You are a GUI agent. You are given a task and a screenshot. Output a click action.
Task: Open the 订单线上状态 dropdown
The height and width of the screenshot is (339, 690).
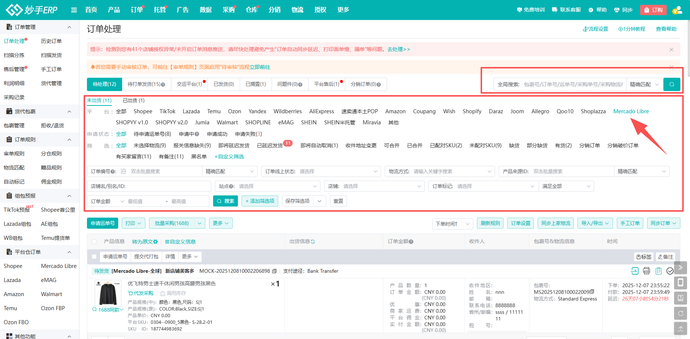(x=321, y=171)
